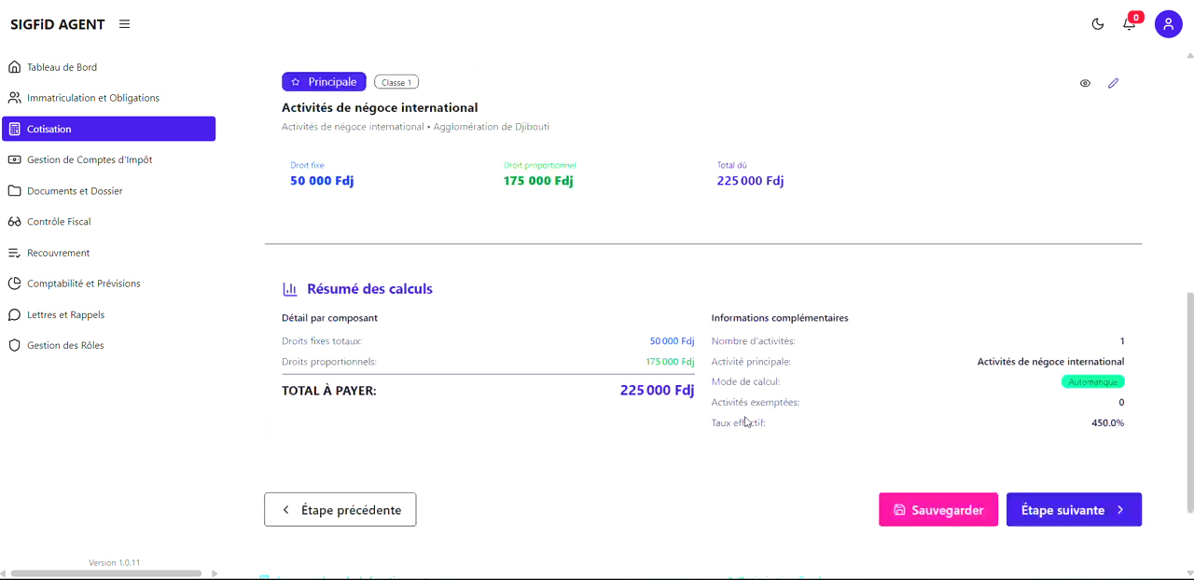
Task: Click the Gestion des Rôles shield icon
Action: 14,345
